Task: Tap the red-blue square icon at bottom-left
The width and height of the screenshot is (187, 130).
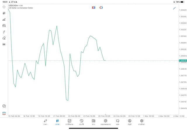Action: [4, 113]
